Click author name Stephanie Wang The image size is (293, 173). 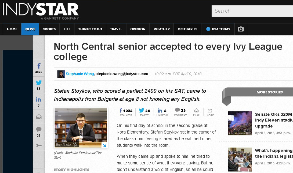coord(80,74)
